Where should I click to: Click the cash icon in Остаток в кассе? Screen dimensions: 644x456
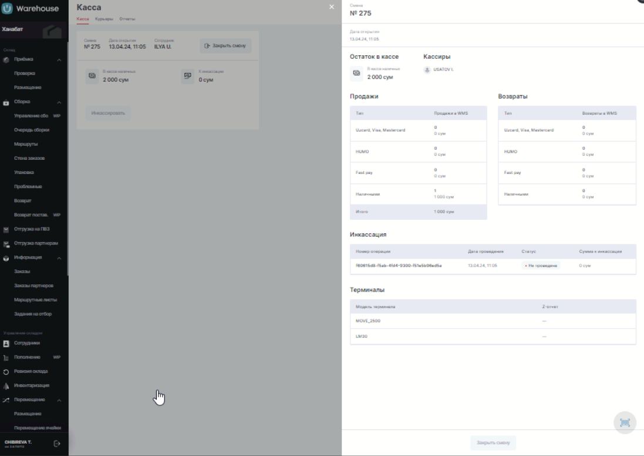coord(356,73)
